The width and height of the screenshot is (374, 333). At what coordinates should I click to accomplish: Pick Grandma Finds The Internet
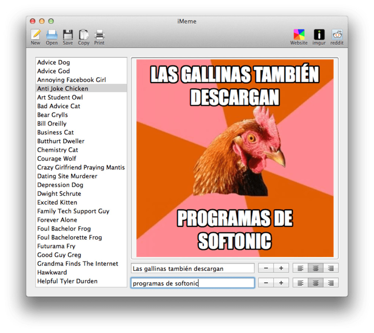click(x=81, y=264)
